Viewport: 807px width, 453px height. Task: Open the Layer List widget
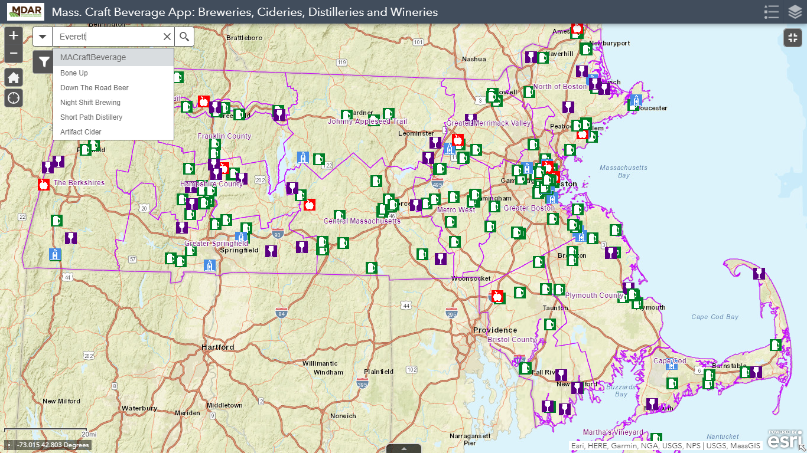click(x=795, y=12)
